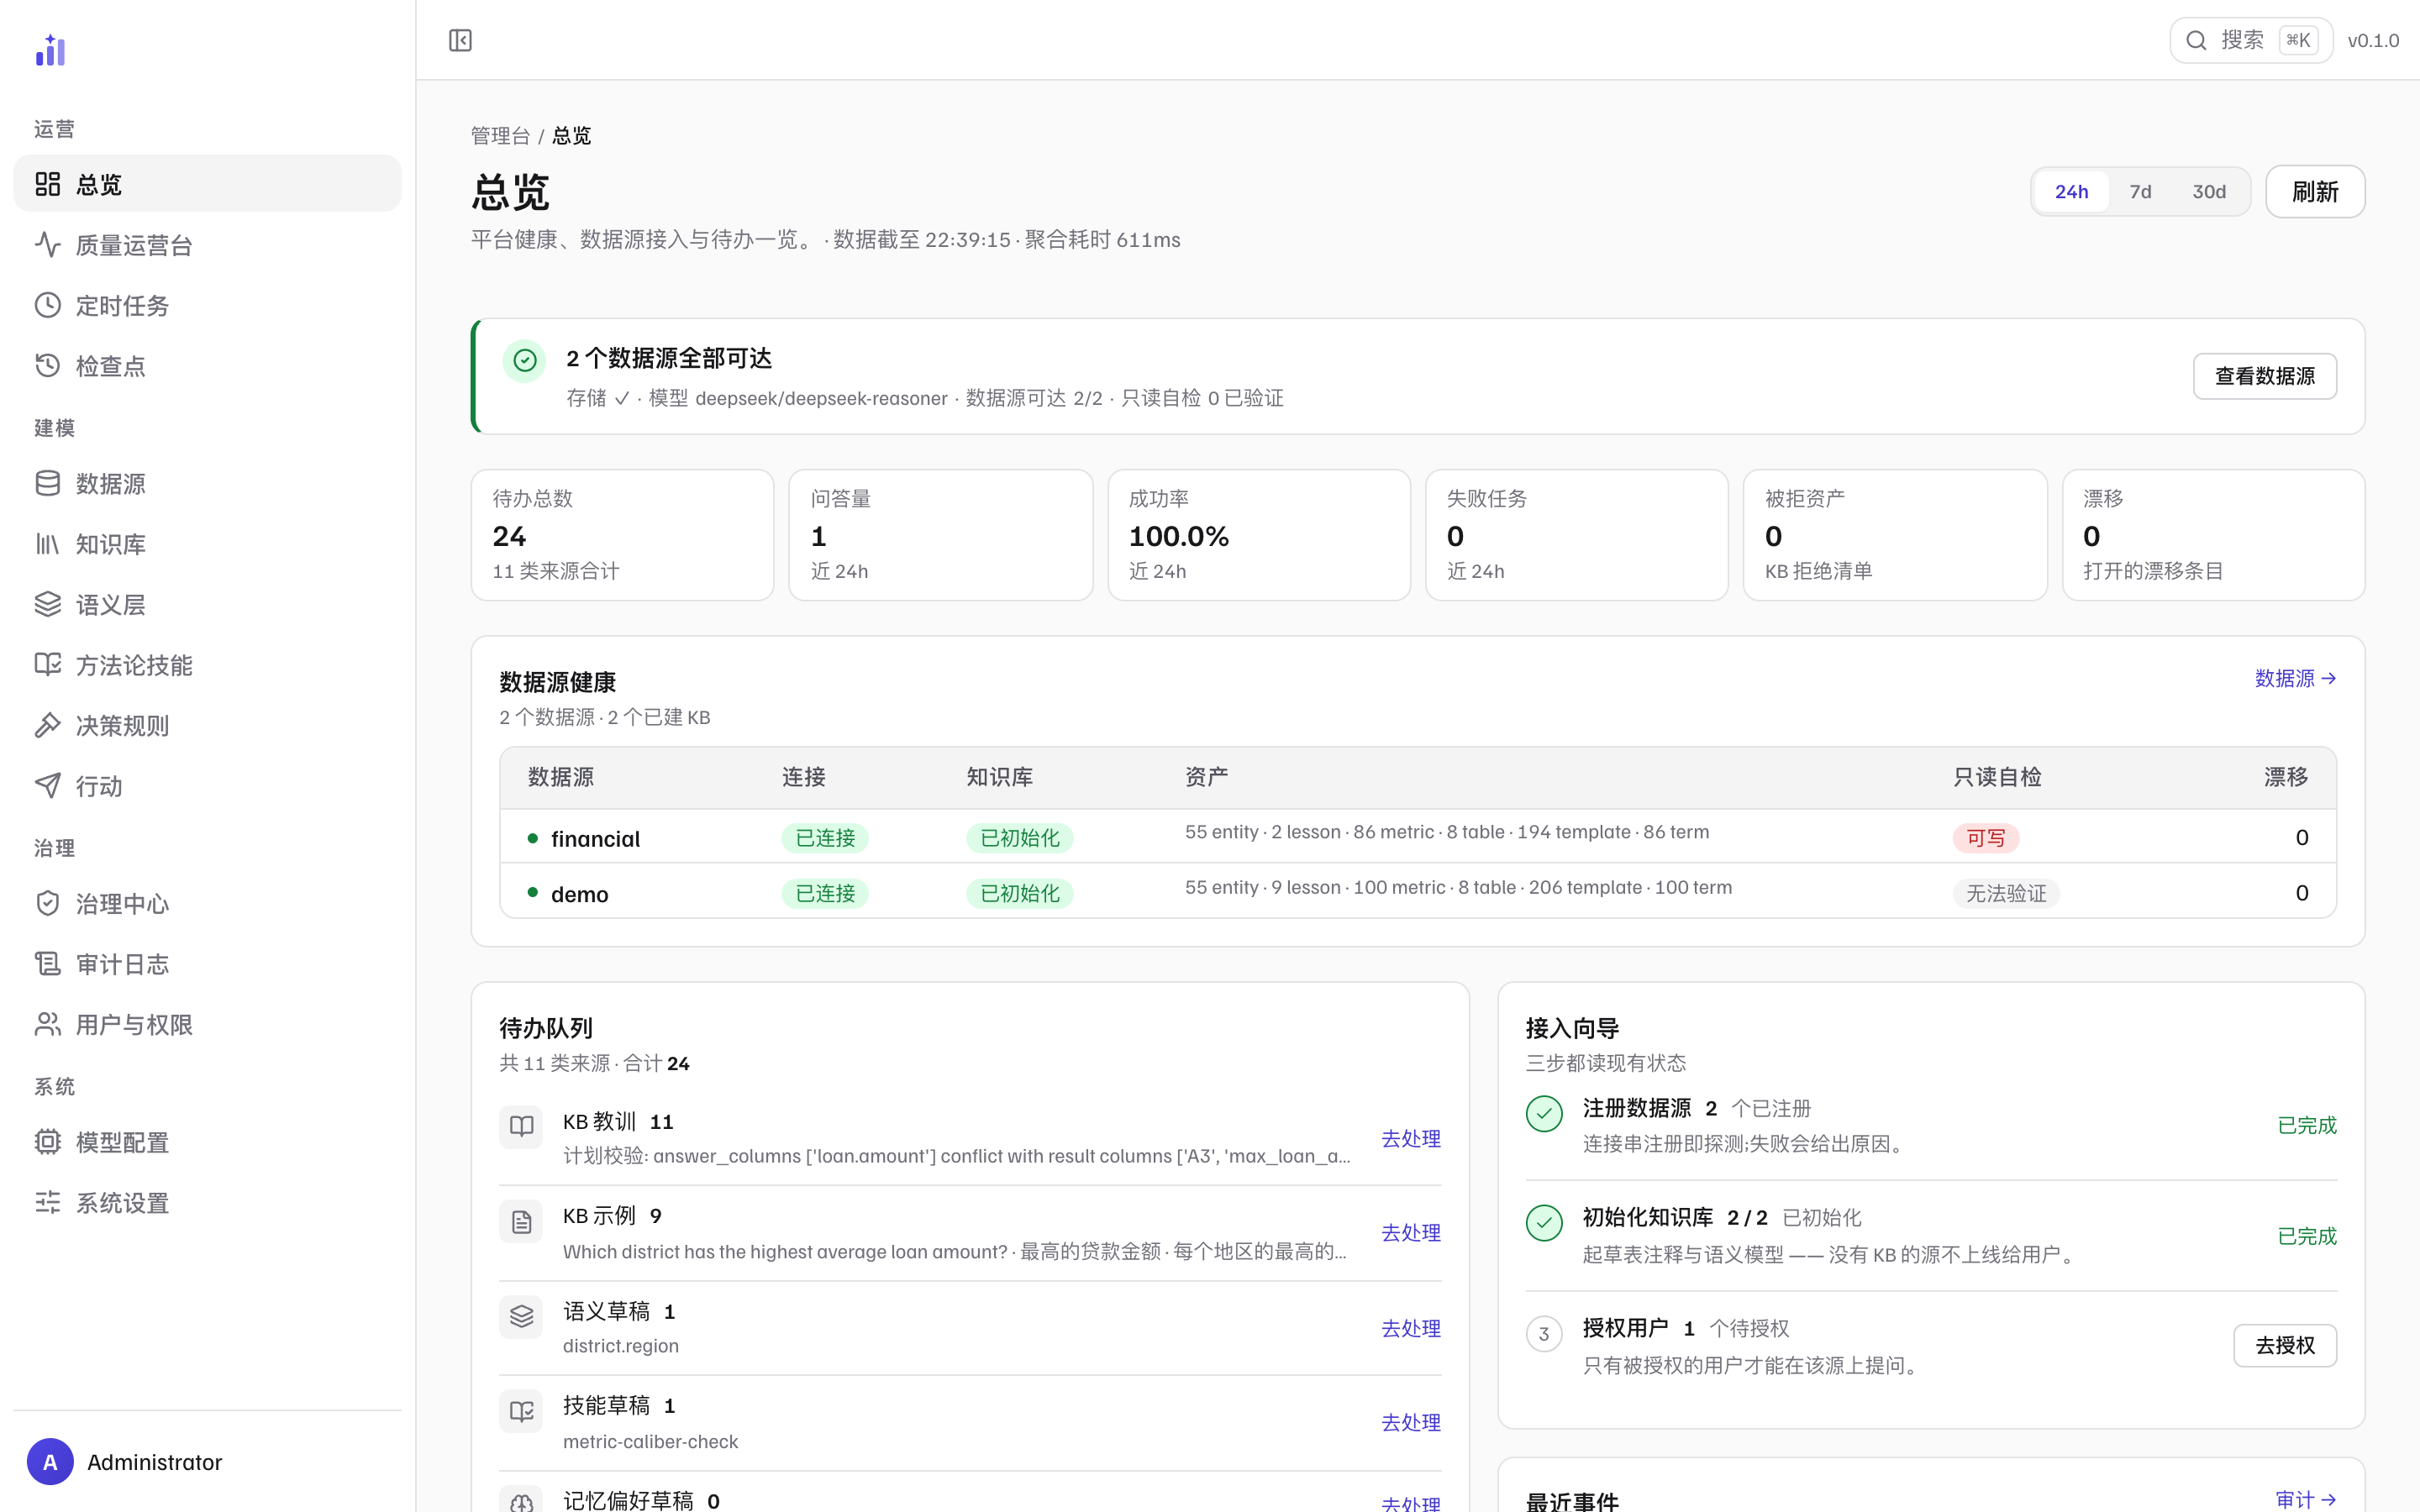Viewport: 2420px width, 1512px height.
Task: Click the app logo icon
Action: 50,50
